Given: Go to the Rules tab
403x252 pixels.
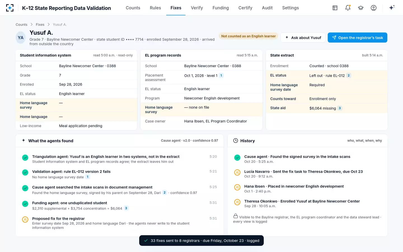Looking at the screenshot, I should click(x=155, y=8).
